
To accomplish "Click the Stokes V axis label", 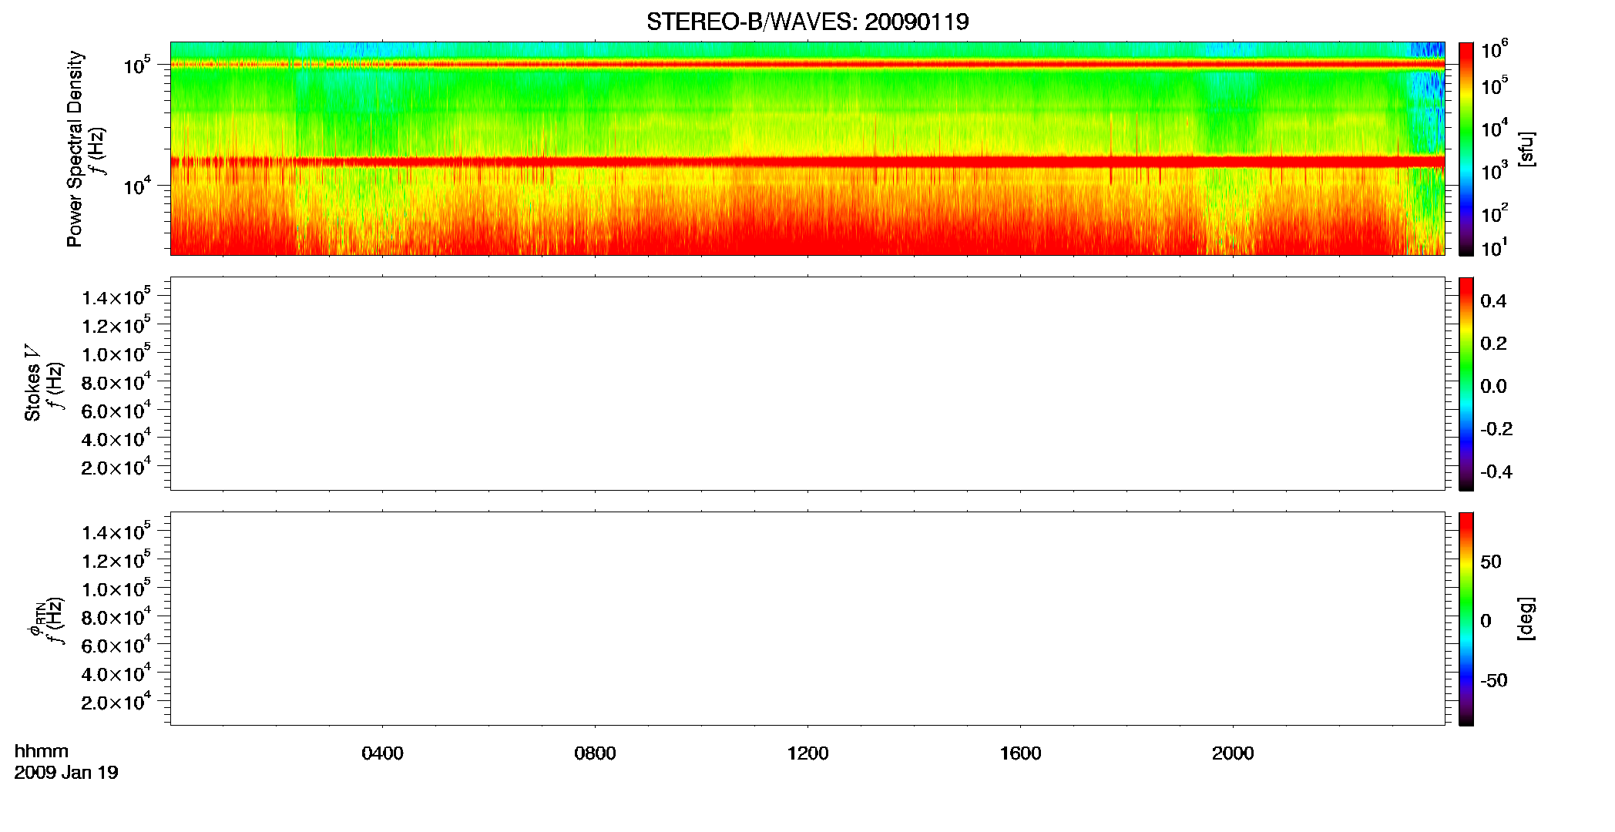I will pos(32,383).
